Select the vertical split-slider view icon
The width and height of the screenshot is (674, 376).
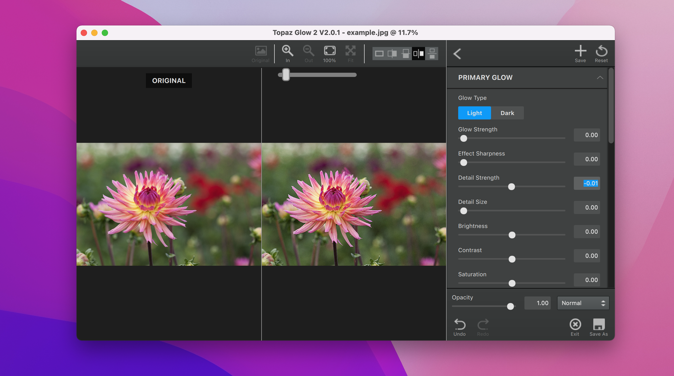(392, 54)
